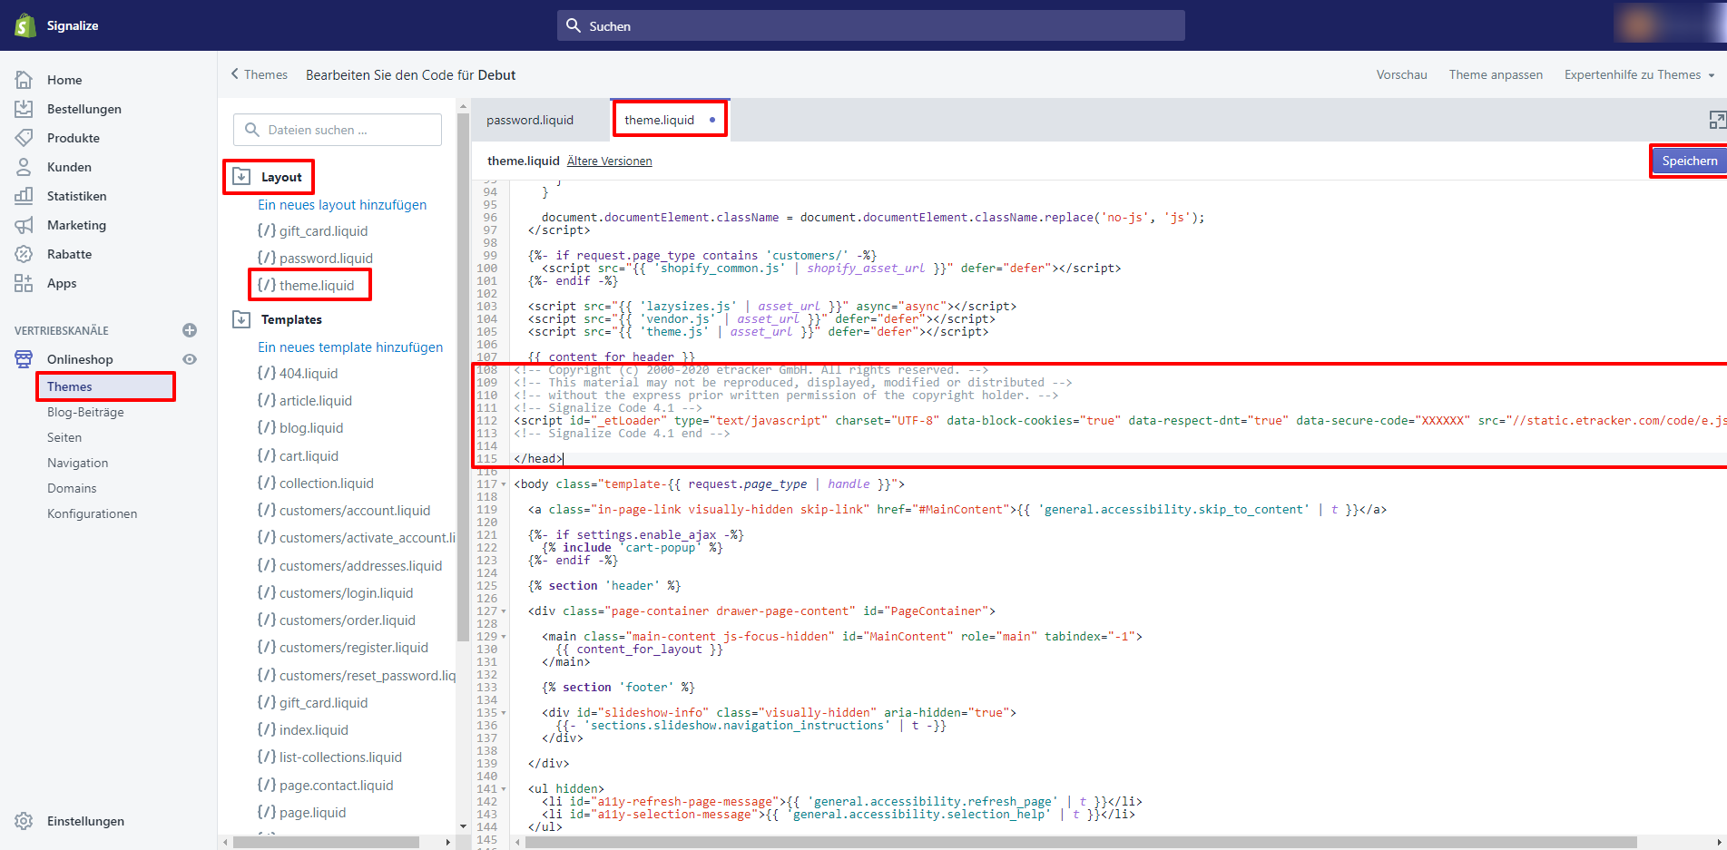This screenshot has width=1727, height=850.
Task: Click code editor horizontal scrollbar
Action: point(1080,843)
